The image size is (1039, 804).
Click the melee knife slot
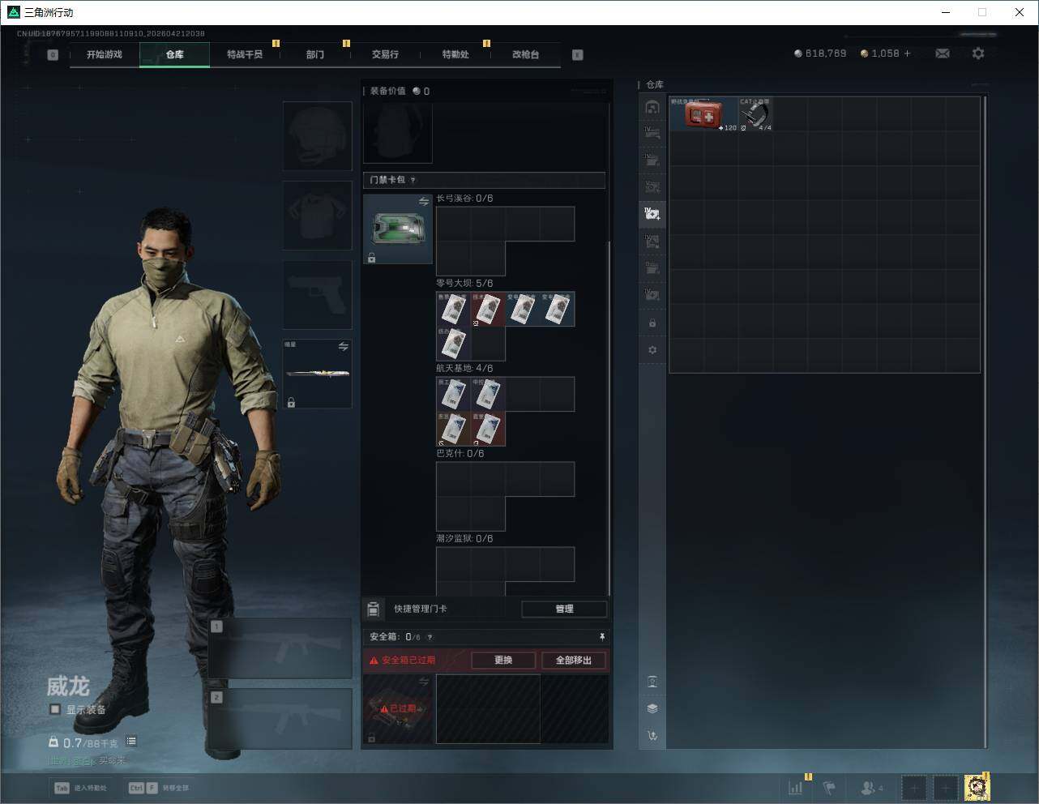pyautogui.click(x=317, y=374)
